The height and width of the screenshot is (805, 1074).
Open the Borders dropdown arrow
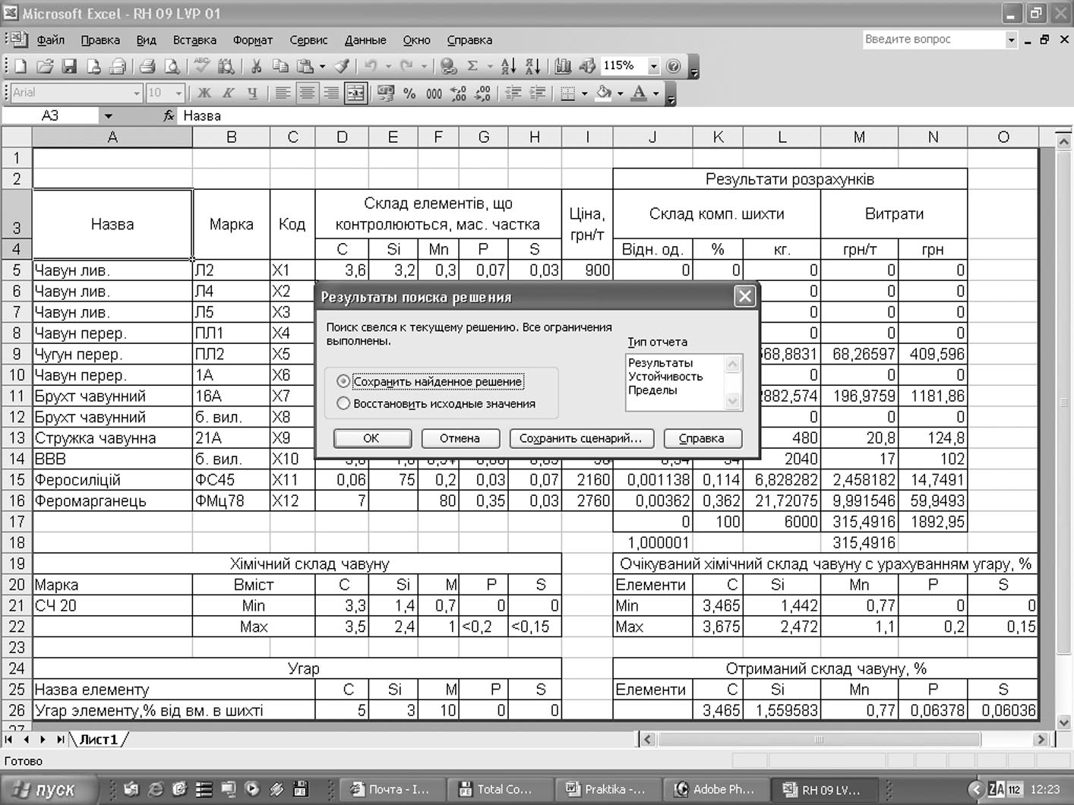584,93
